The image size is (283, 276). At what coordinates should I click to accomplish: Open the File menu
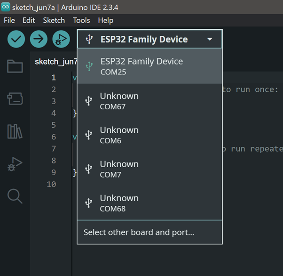[x=9, y=20]
